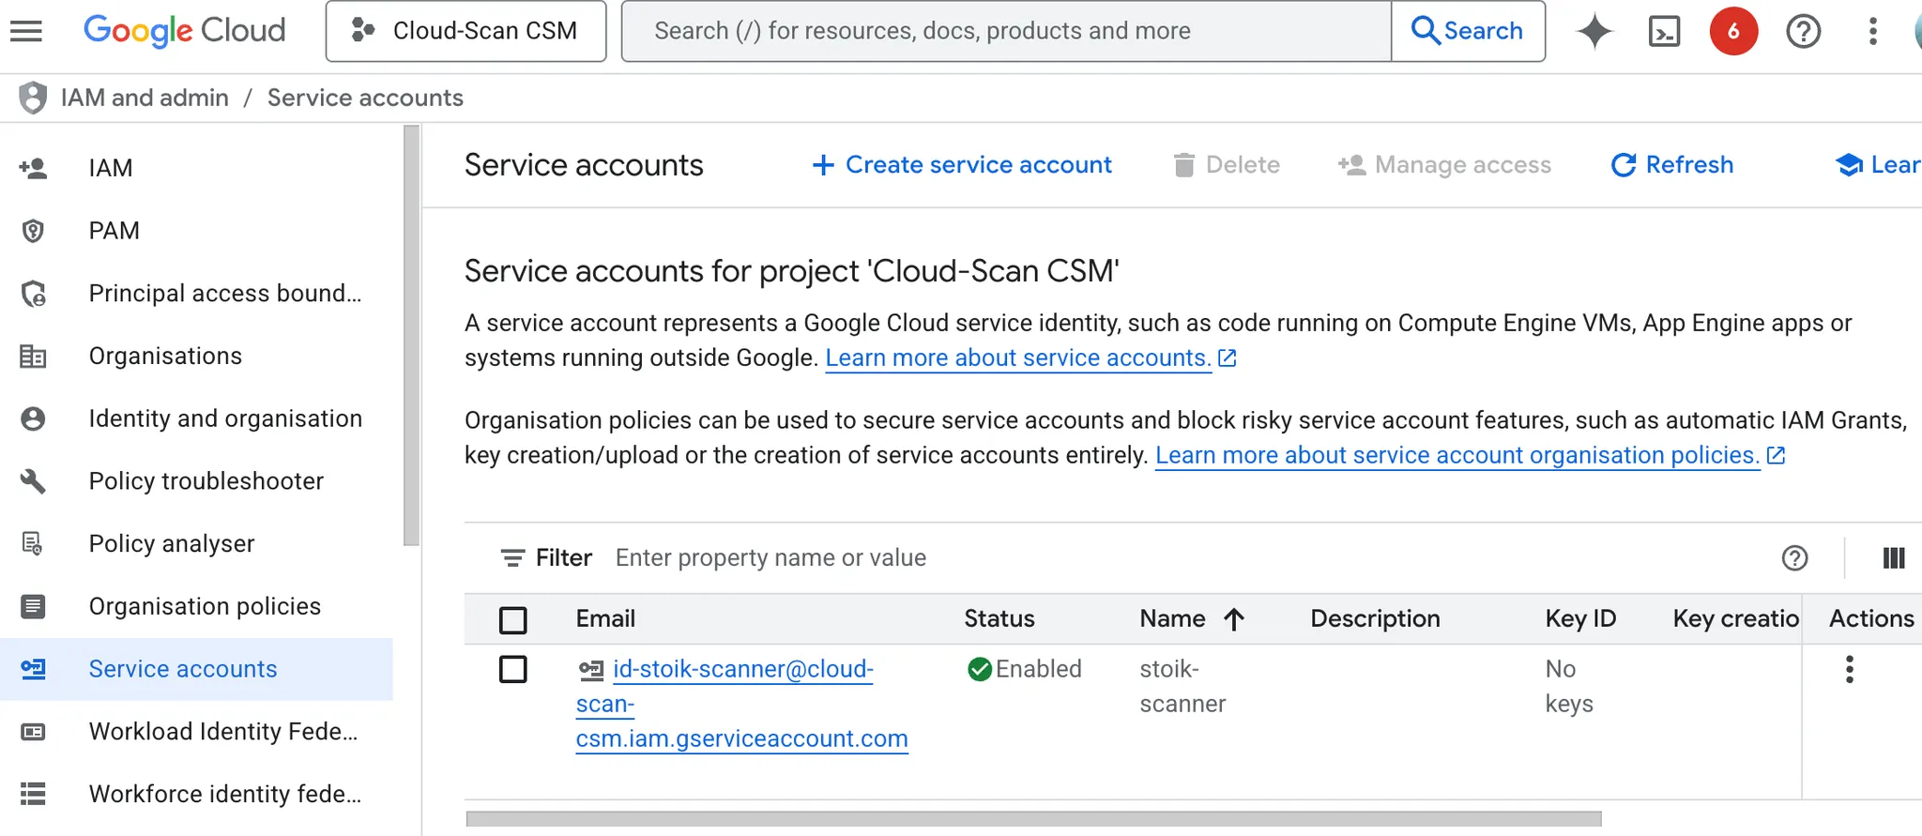Open the stoik-scanner row actions menu
Viewport: 1922px width, 836px height.
[1850, 670]
